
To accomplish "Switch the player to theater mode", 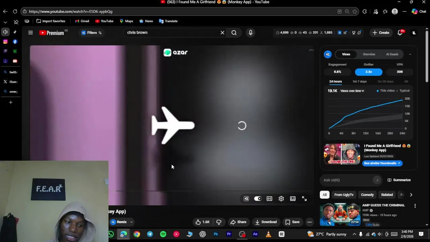I will [293, 199].
